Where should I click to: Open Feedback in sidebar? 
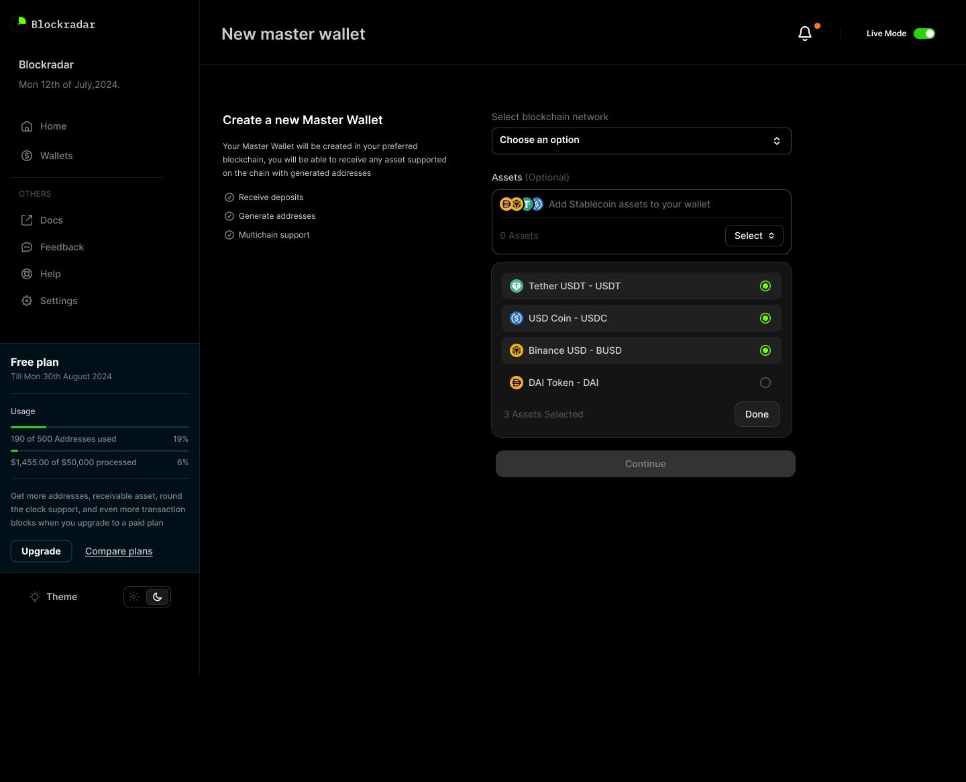coord(62,247)
